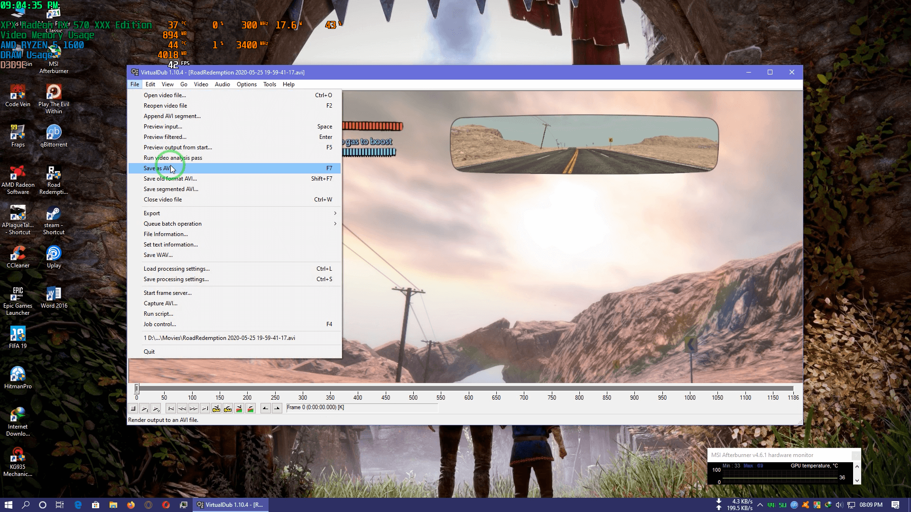Viewport: 911px width, 512px height.
Task: Select Load processing settings
Action: pos(234,269)
